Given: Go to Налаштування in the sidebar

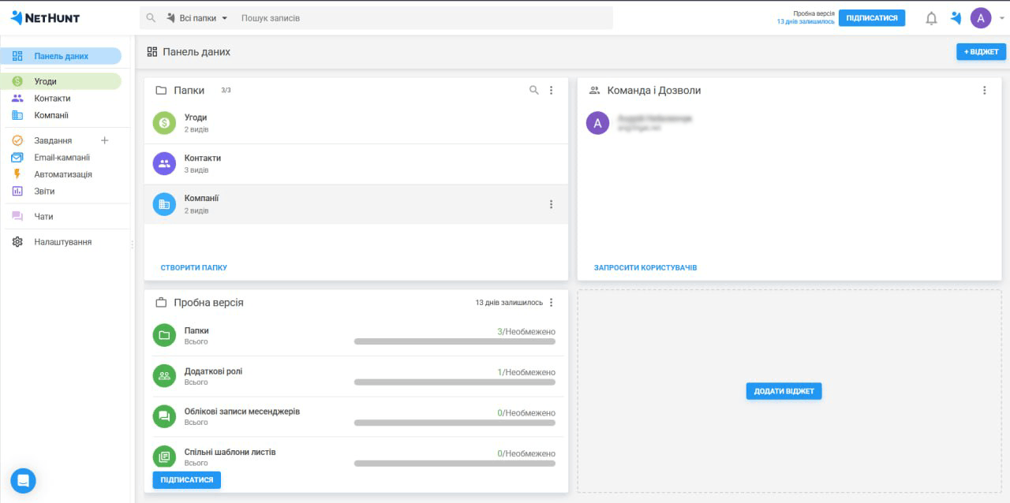Looking at the screenshot, I should (62, 242).
